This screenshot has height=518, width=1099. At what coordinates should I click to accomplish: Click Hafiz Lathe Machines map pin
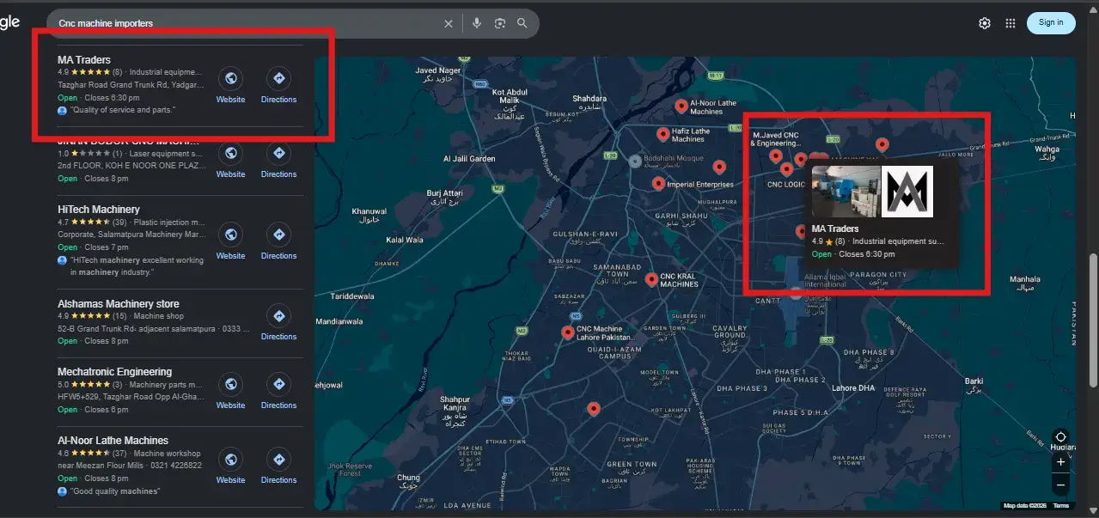point(662,134)
